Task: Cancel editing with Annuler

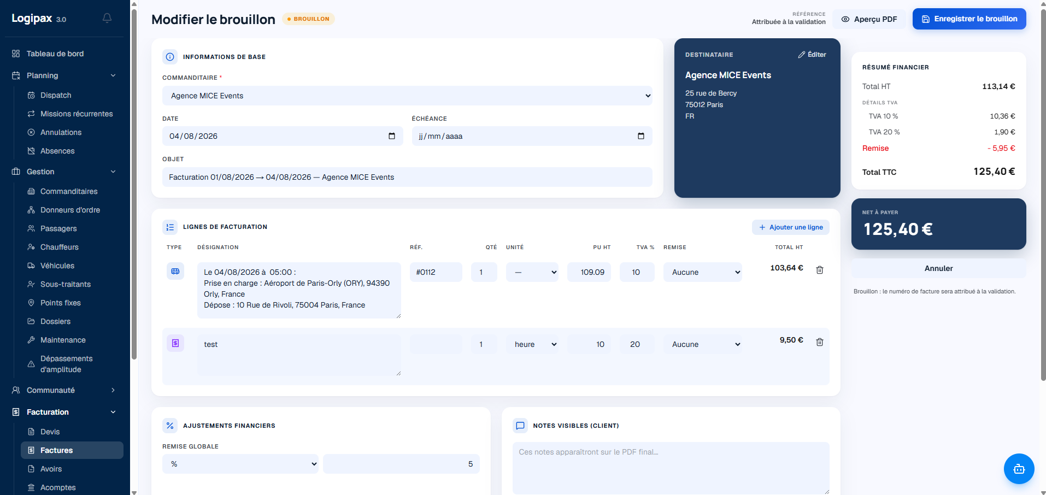Action: click(939, 268)
